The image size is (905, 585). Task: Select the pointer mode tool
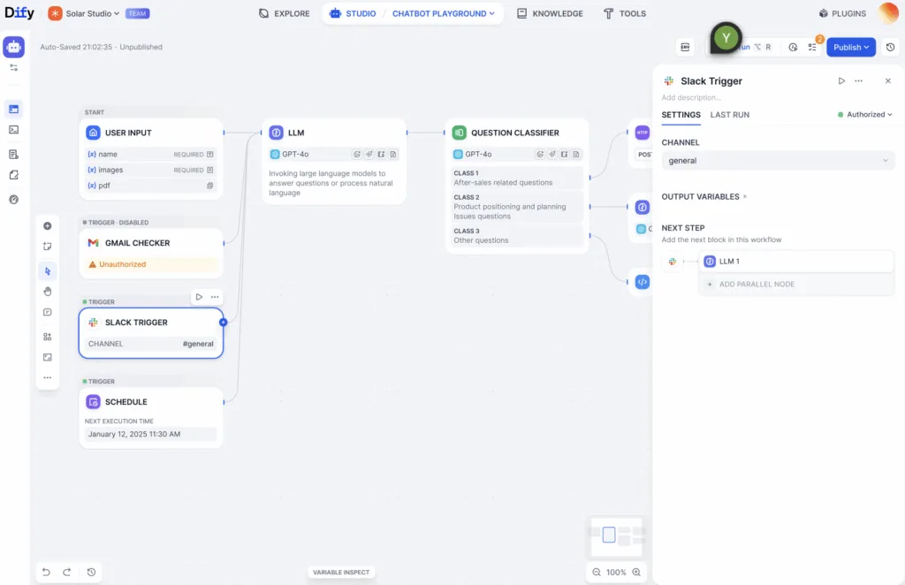48,270
